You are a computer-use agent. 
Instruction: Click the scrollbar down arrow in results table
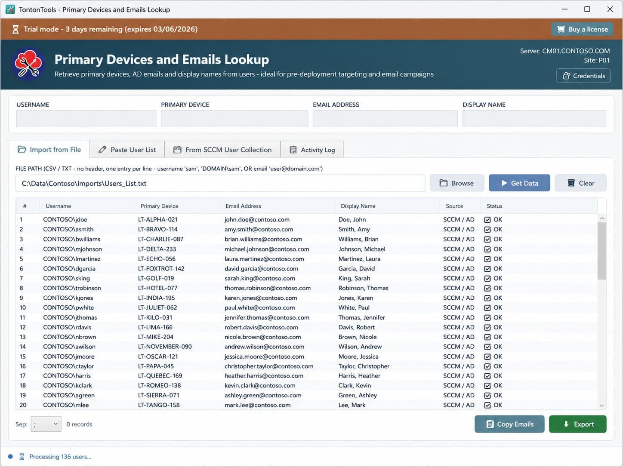pyautogui.click(x=601, y=406)
